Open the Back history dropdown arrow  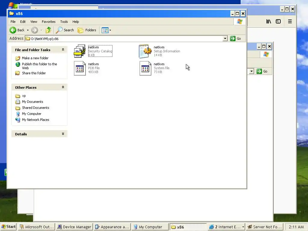click(x=28, y=30)
